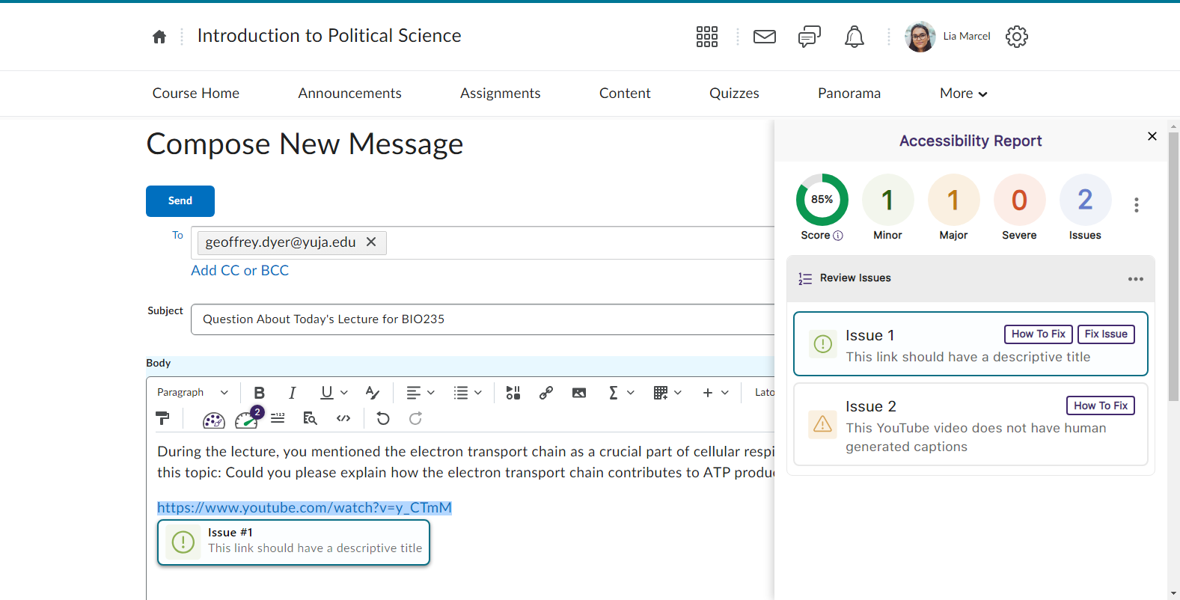The image size is (1180, 600).
Task: Expand the Paragraph format dropdown
Action: (192, 393)
